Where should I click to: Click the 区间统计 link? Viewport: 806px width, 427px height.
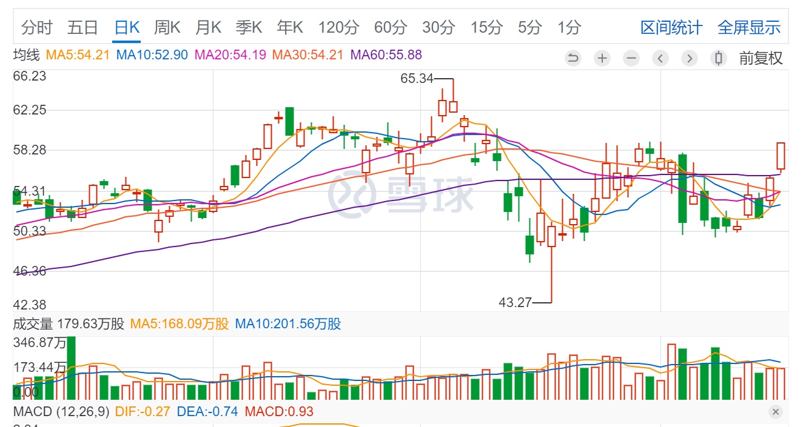671,27
